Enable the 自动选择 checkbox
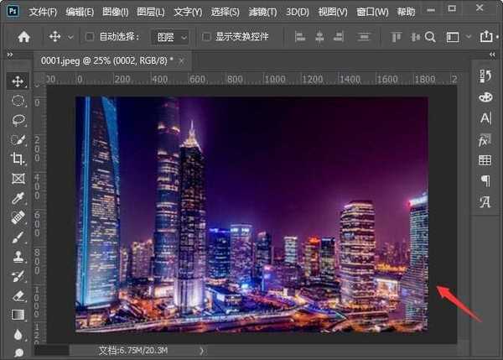The height and width of the screenshot is (360, 503). 90,37
